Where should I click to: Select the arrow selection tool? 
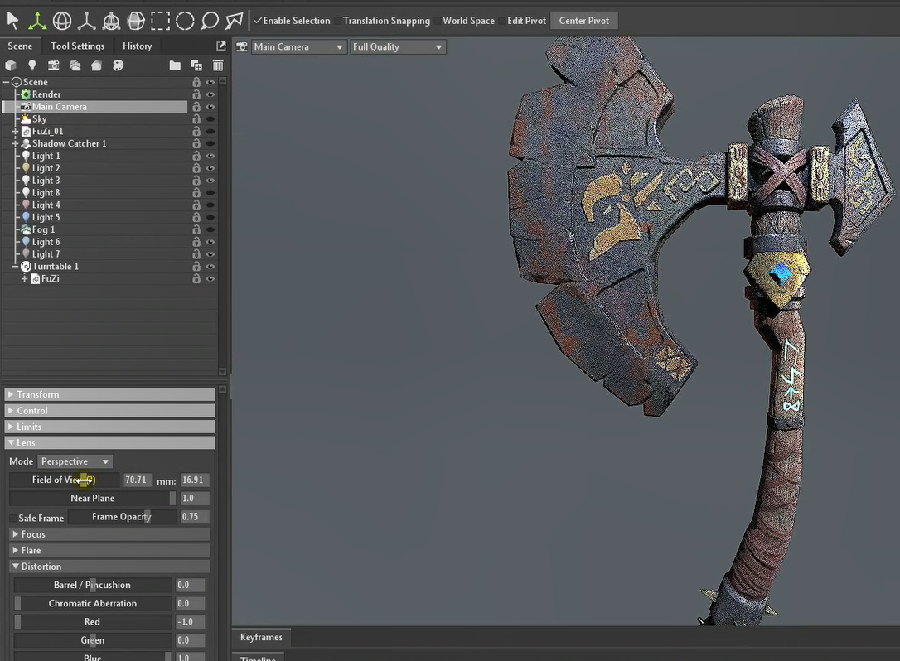click(12, 21)
